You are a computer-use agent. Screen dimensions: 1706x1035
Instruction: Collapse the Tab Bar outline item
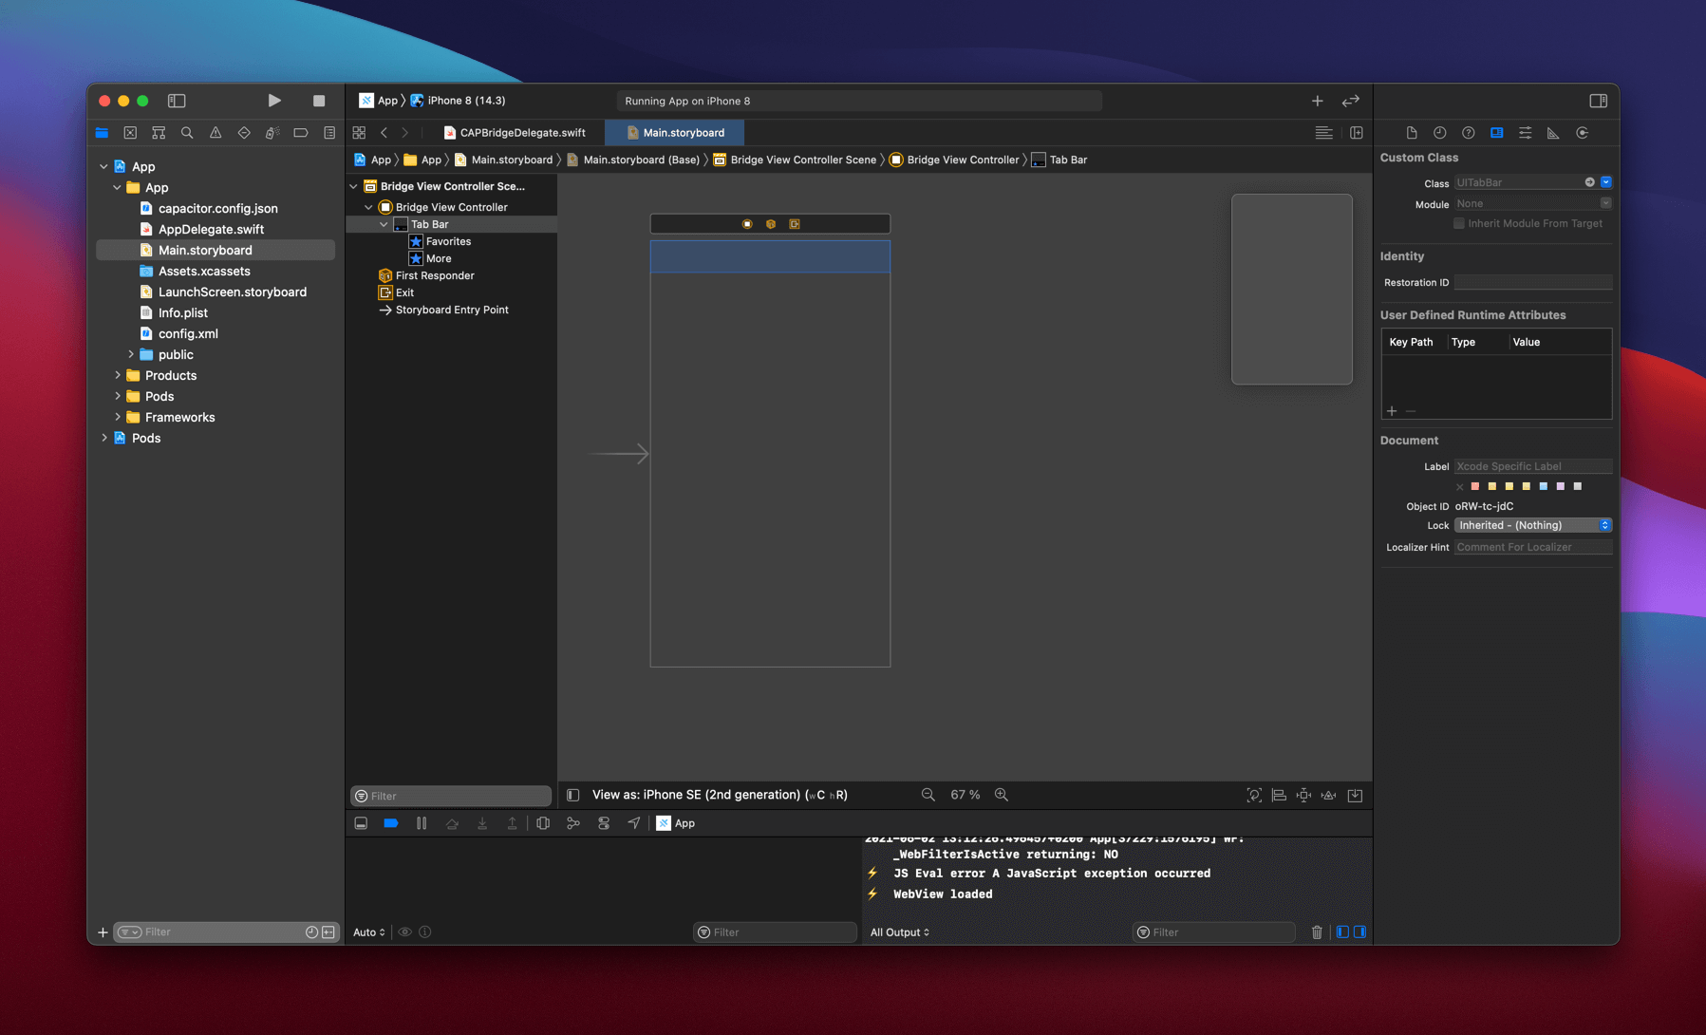pyautogui.click(x=384, y=224)
